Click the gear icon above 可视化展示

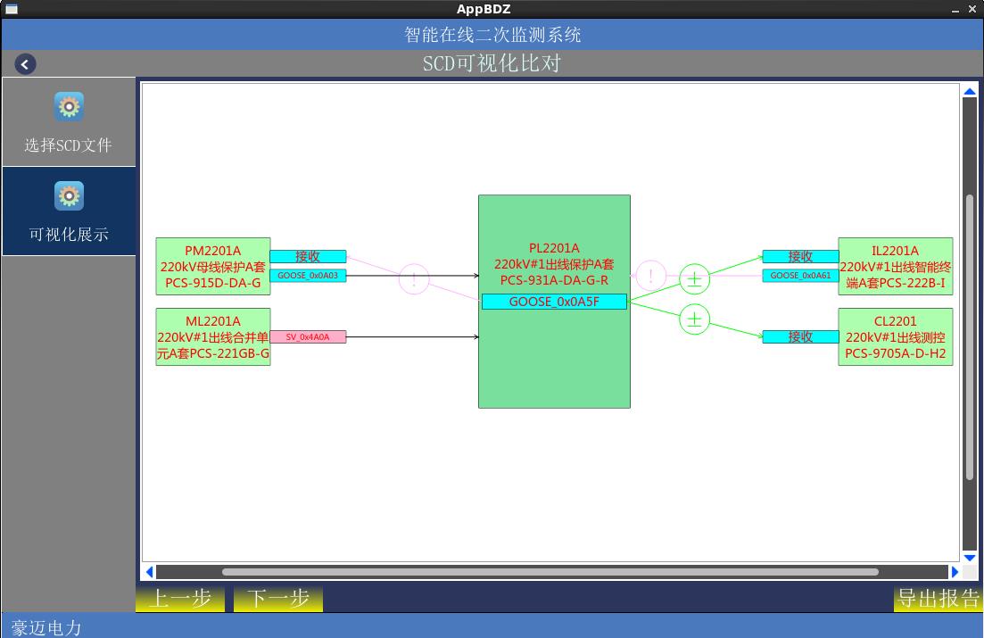(69, 196)
